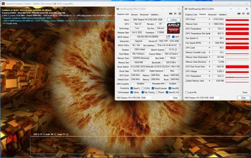Toggle the PhysX checkbox
This screenshot has width=251, height=158.
tap(157, 92)
